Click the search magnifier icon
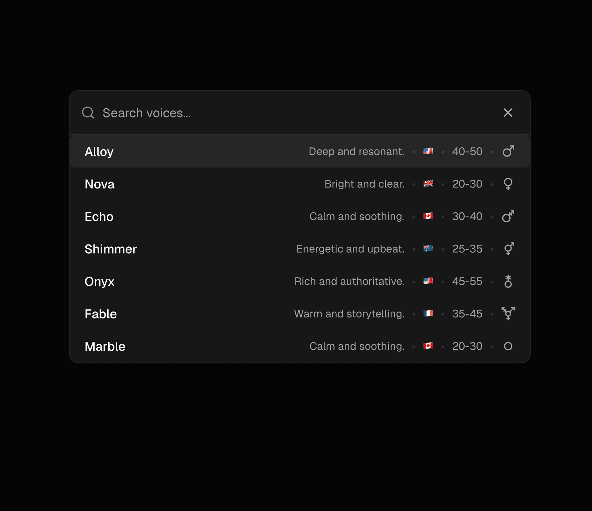This screenshot has height=511, width=592. point(88,113)
